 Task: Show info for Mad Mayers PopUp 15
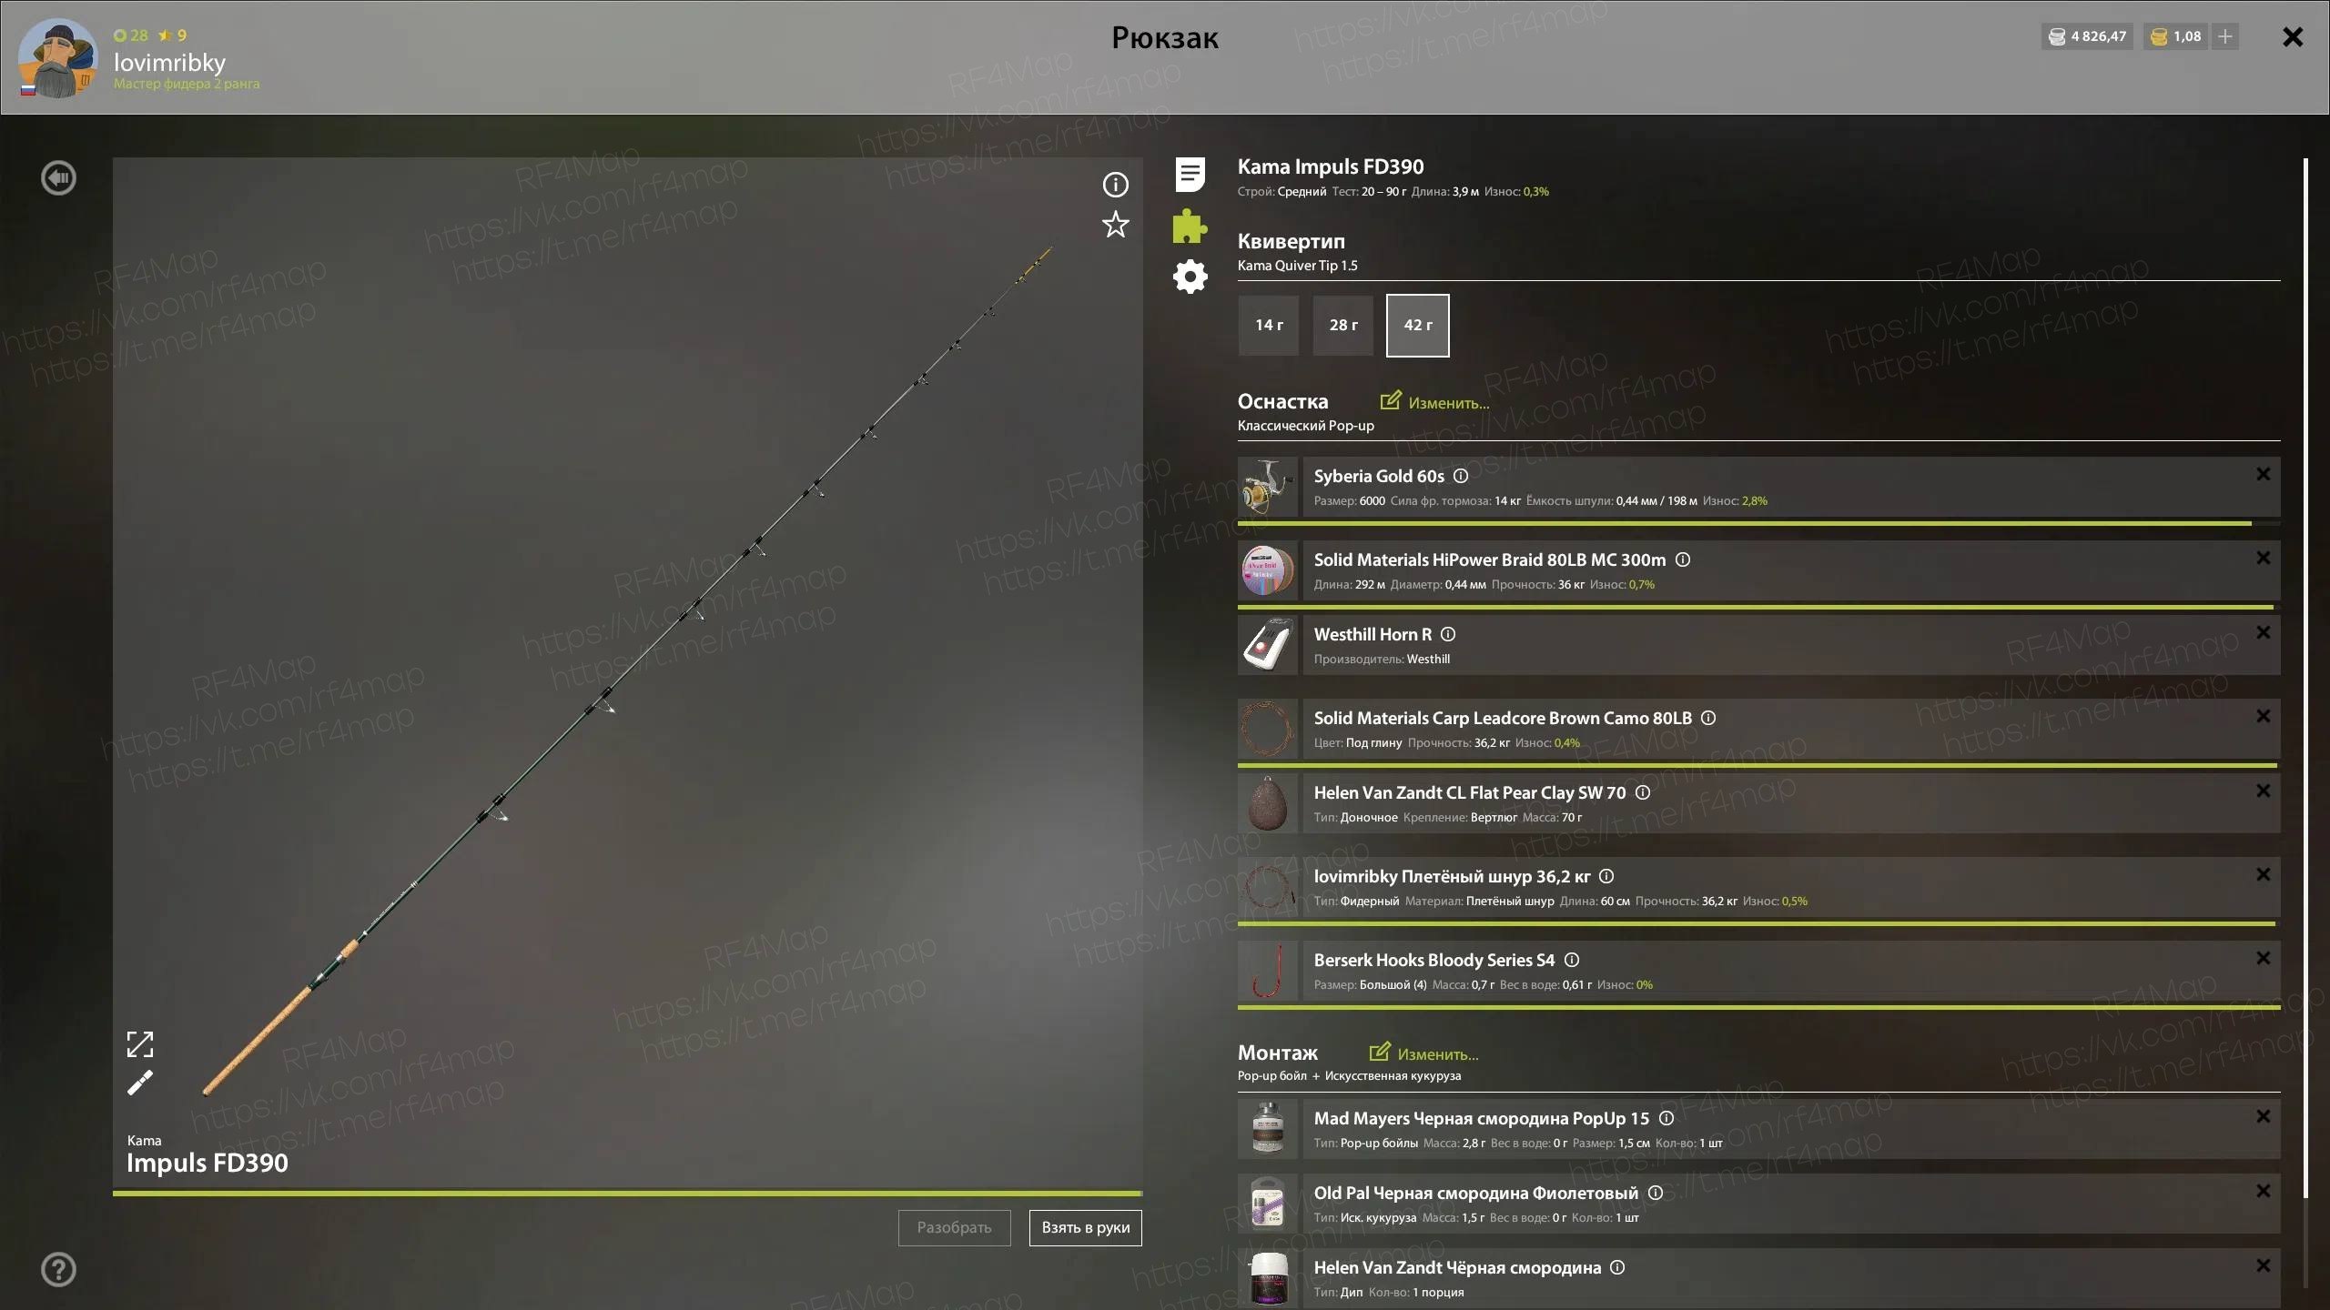coord(1666,1118)
